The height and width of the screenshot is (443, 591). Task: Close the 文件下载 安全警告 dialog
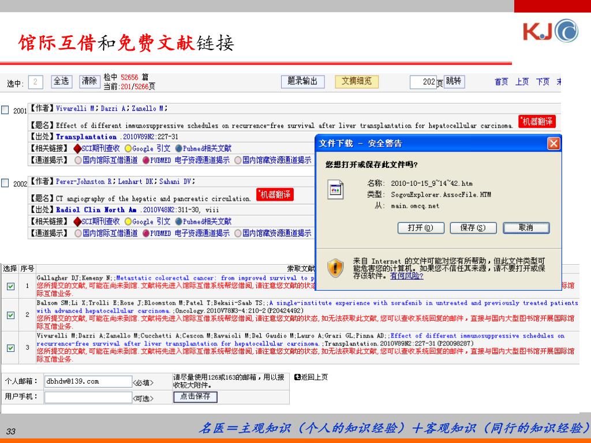(553, 144)
